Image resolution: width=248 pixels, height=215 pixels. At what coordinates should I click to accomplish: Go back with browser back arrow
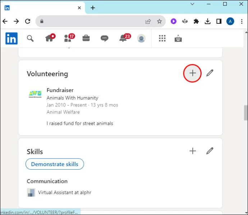5,21
